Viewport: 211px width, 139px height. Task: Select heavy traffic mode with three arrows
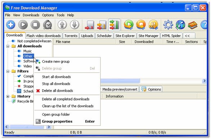coord(114,25)
